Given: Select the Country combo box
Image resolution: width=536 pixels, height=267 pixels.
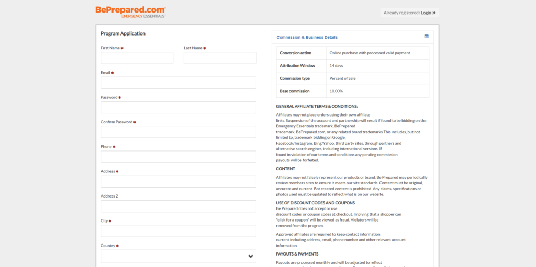Looking at the screenshot, I should click(178, 256).
